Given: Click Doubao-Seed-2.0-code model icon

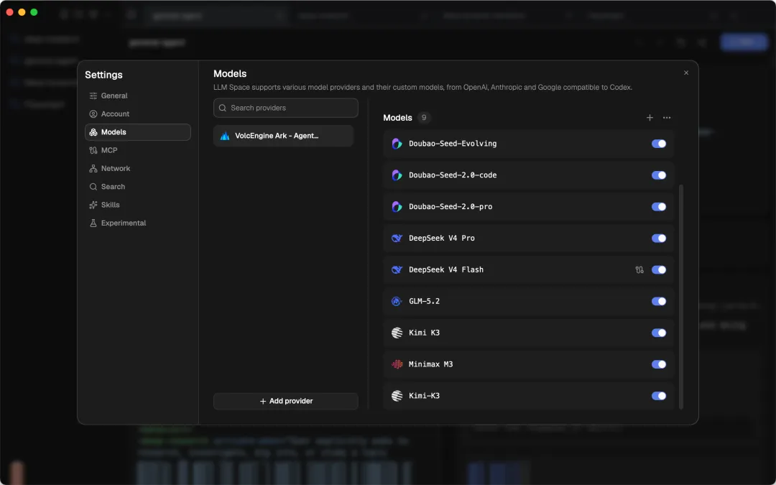Looking at the screenshot, I should pos(397,175).
